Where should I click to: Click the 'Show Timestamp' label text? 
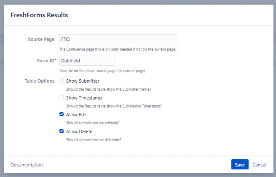point(84,98)
